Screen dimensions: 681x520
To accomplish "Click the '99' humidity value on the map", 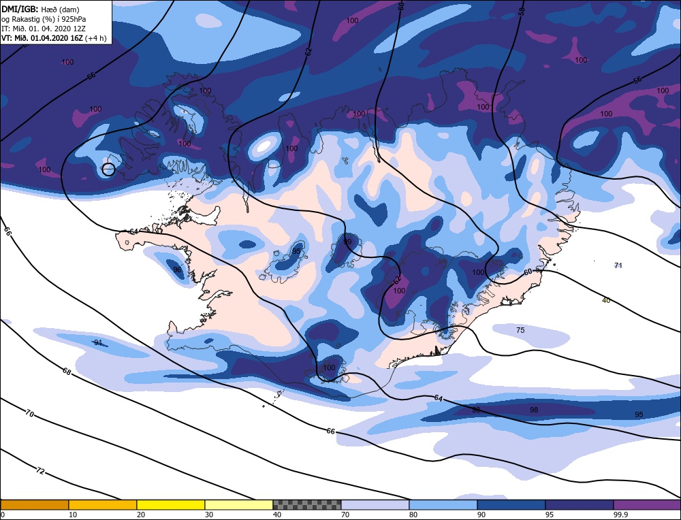I will coord(347,242).
